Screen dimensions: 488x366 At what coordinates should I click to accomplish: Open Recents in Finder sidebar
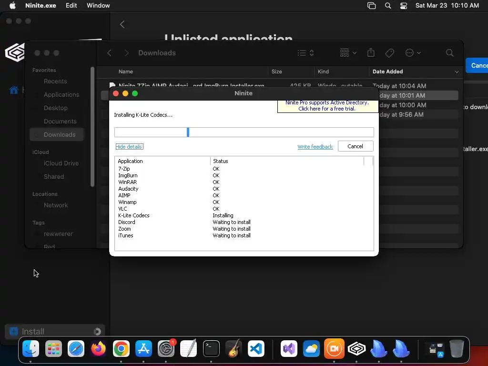pyautogui.click(x=55, y=81)
